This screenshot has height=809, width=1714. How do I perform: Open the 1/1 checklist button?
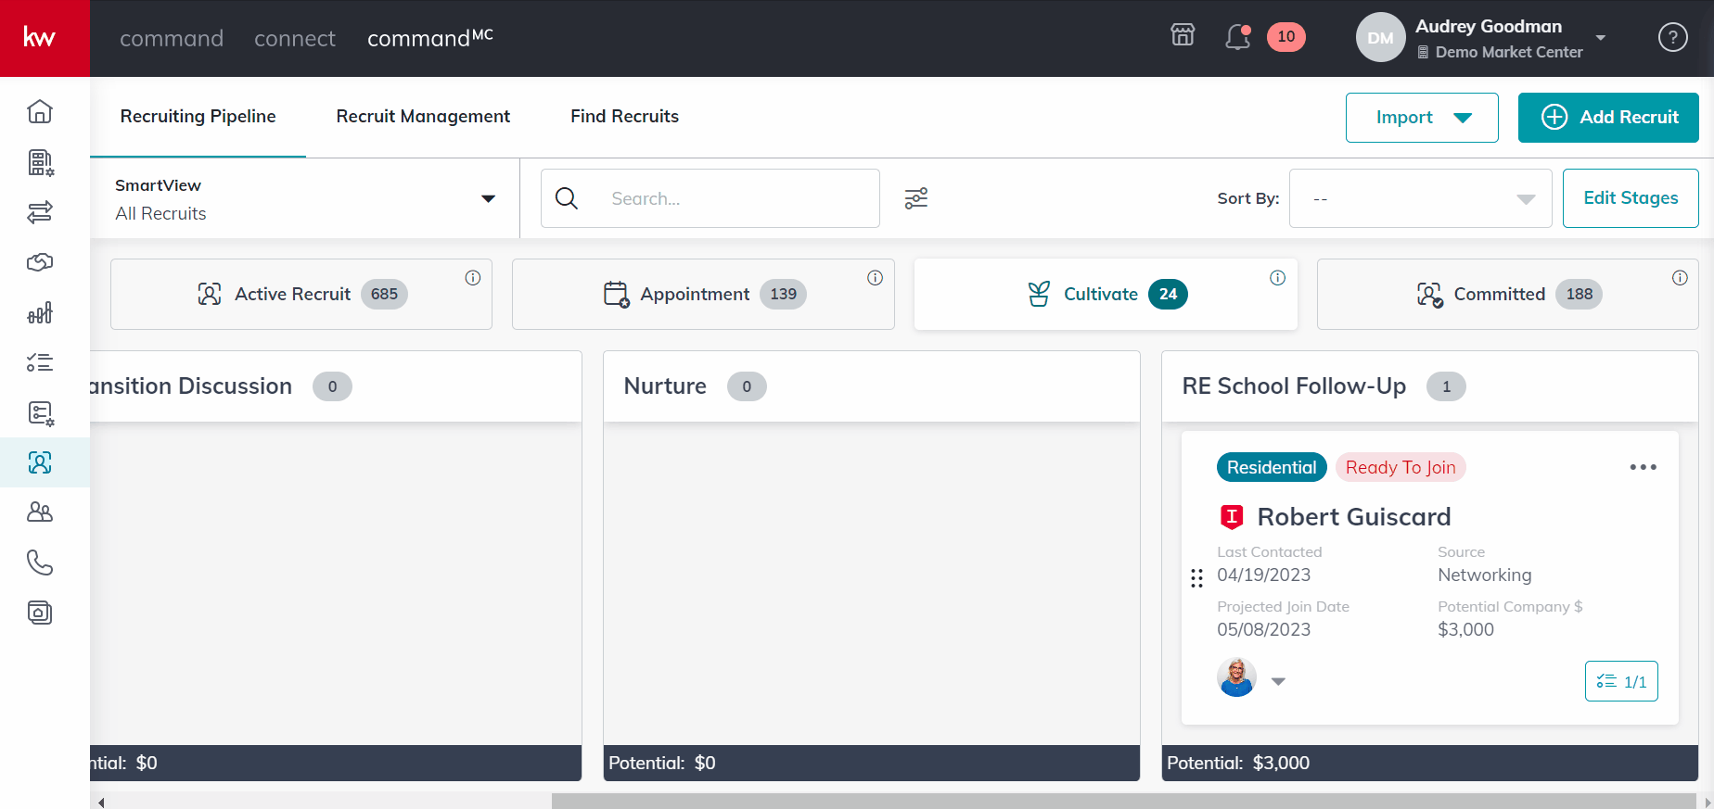pyautogui.click(x=1621, y=681)
